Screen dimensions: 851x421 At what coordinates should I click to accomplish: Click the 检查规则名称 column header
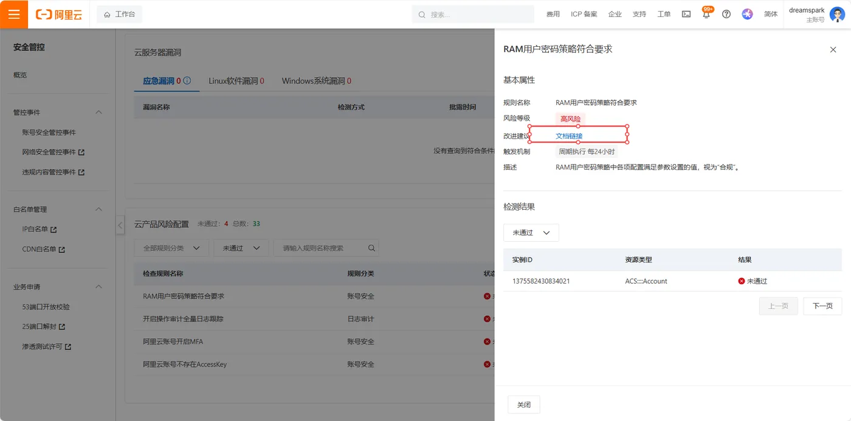tap(163, 274)
